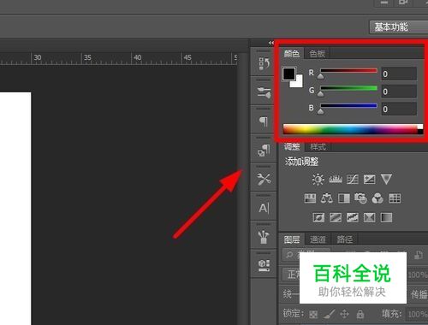Open the Brush panel icon with brush cup
Screen dimensions: 428x325
pyautogui.click(x=264, y=237)
